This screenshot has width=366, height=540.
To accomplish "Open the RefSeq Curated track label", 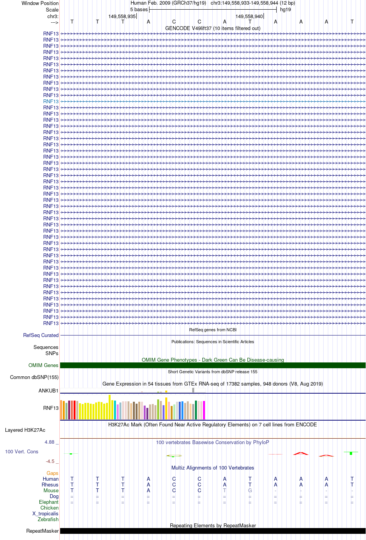I will click(41, 335).
